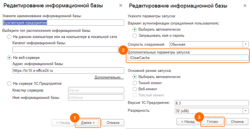The width and height of the screenshot is (250, 129).
Task: Close the left dialog with the X button
Action: click(x=121, y=6)
